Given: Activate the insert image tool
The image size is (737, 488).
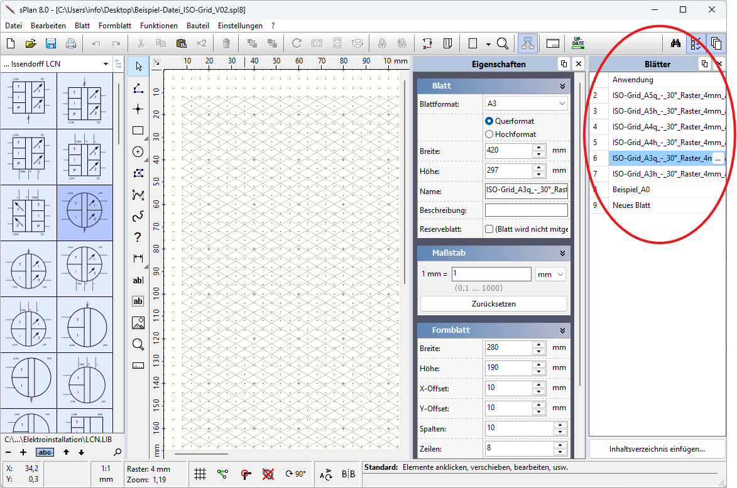Looking at the screenshot, I should pyautogui.click(x=138, y=323).
